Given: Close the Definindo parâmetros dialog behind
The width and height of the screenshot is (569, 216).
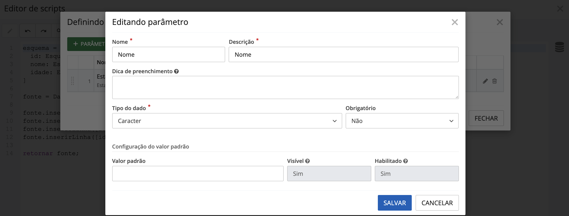Looking at the screenshot, I should pos(500,22).
